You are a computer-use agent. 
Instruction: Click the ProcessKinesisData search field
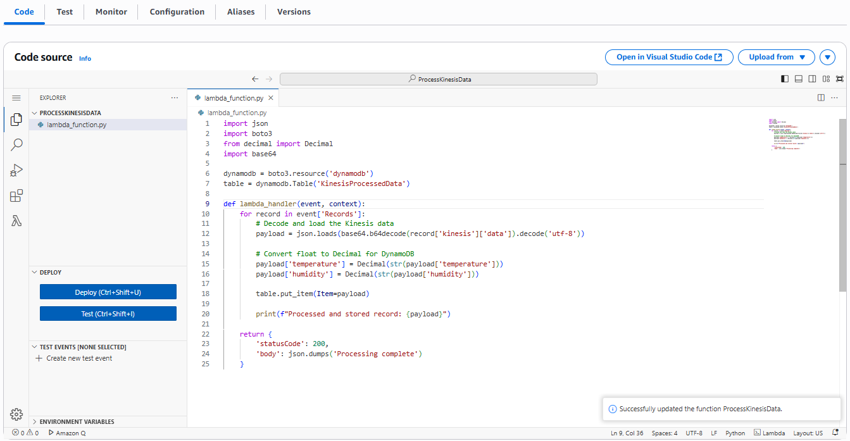438,79
